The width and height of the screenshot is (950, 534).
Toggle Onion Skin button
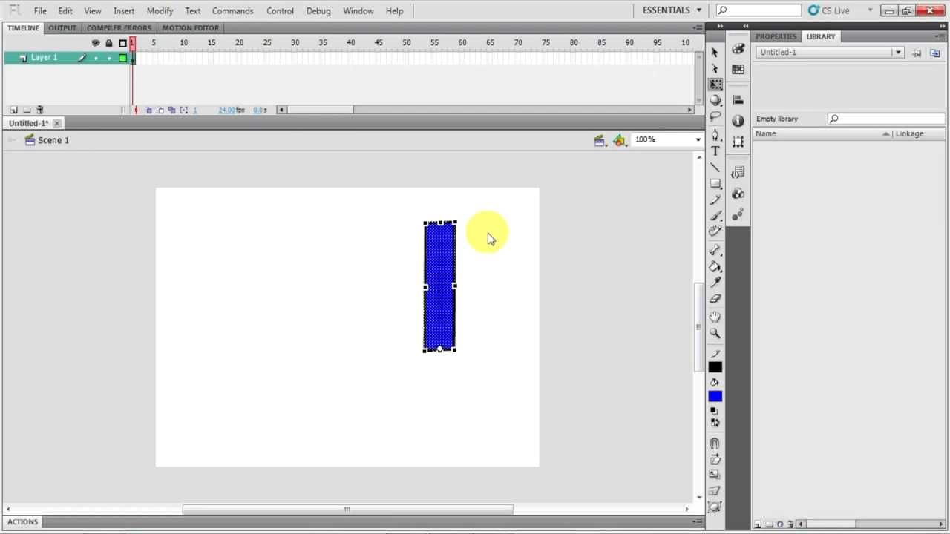point(148,110)
